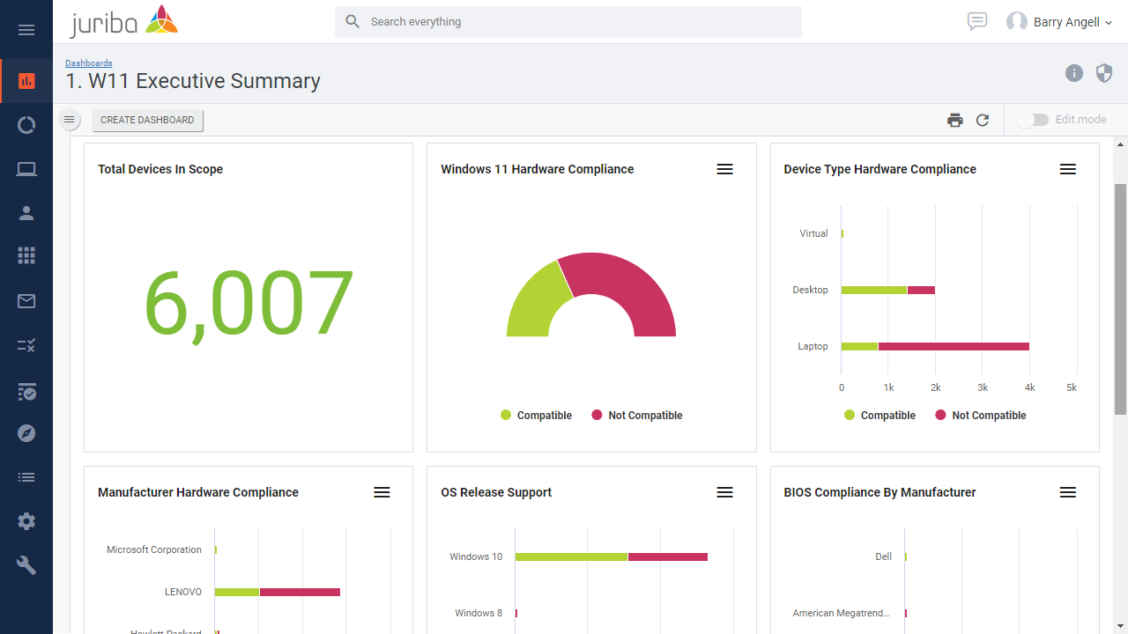Screen dimensions: 1128x634
Task: Click the dashboard info icon
Action: coord(1073,73)
